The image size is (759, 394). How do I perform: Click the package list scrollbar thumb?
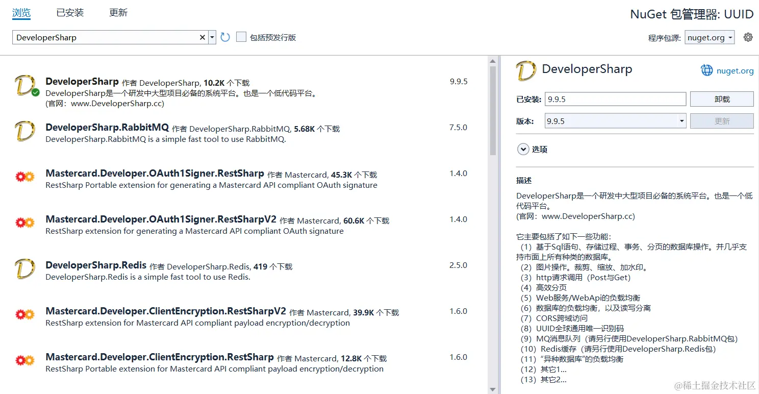(493, 111)
